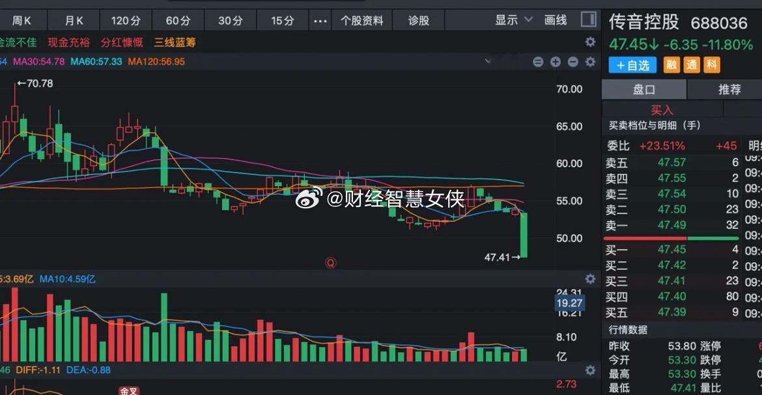Screen dimensions: 762x395
Task: Open the more periods ellipsis menu
Action: pyautogui.click(x=320, y=21)
